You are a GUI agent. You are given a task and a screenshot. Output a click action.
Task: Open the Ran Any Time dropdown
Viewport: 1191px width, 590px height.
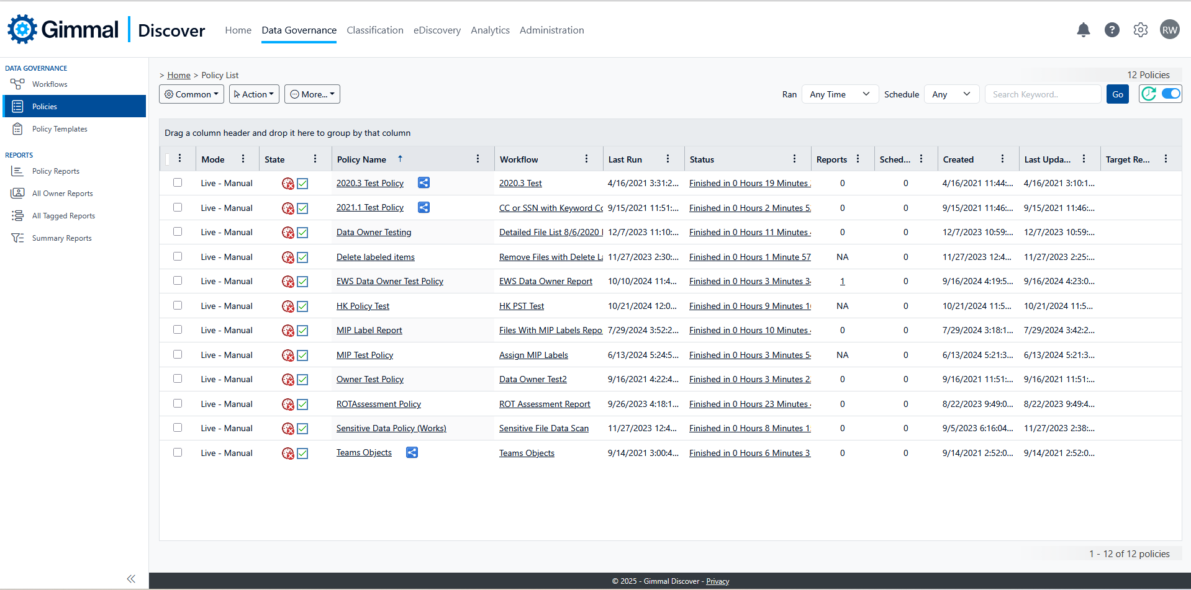click(840, 94)
